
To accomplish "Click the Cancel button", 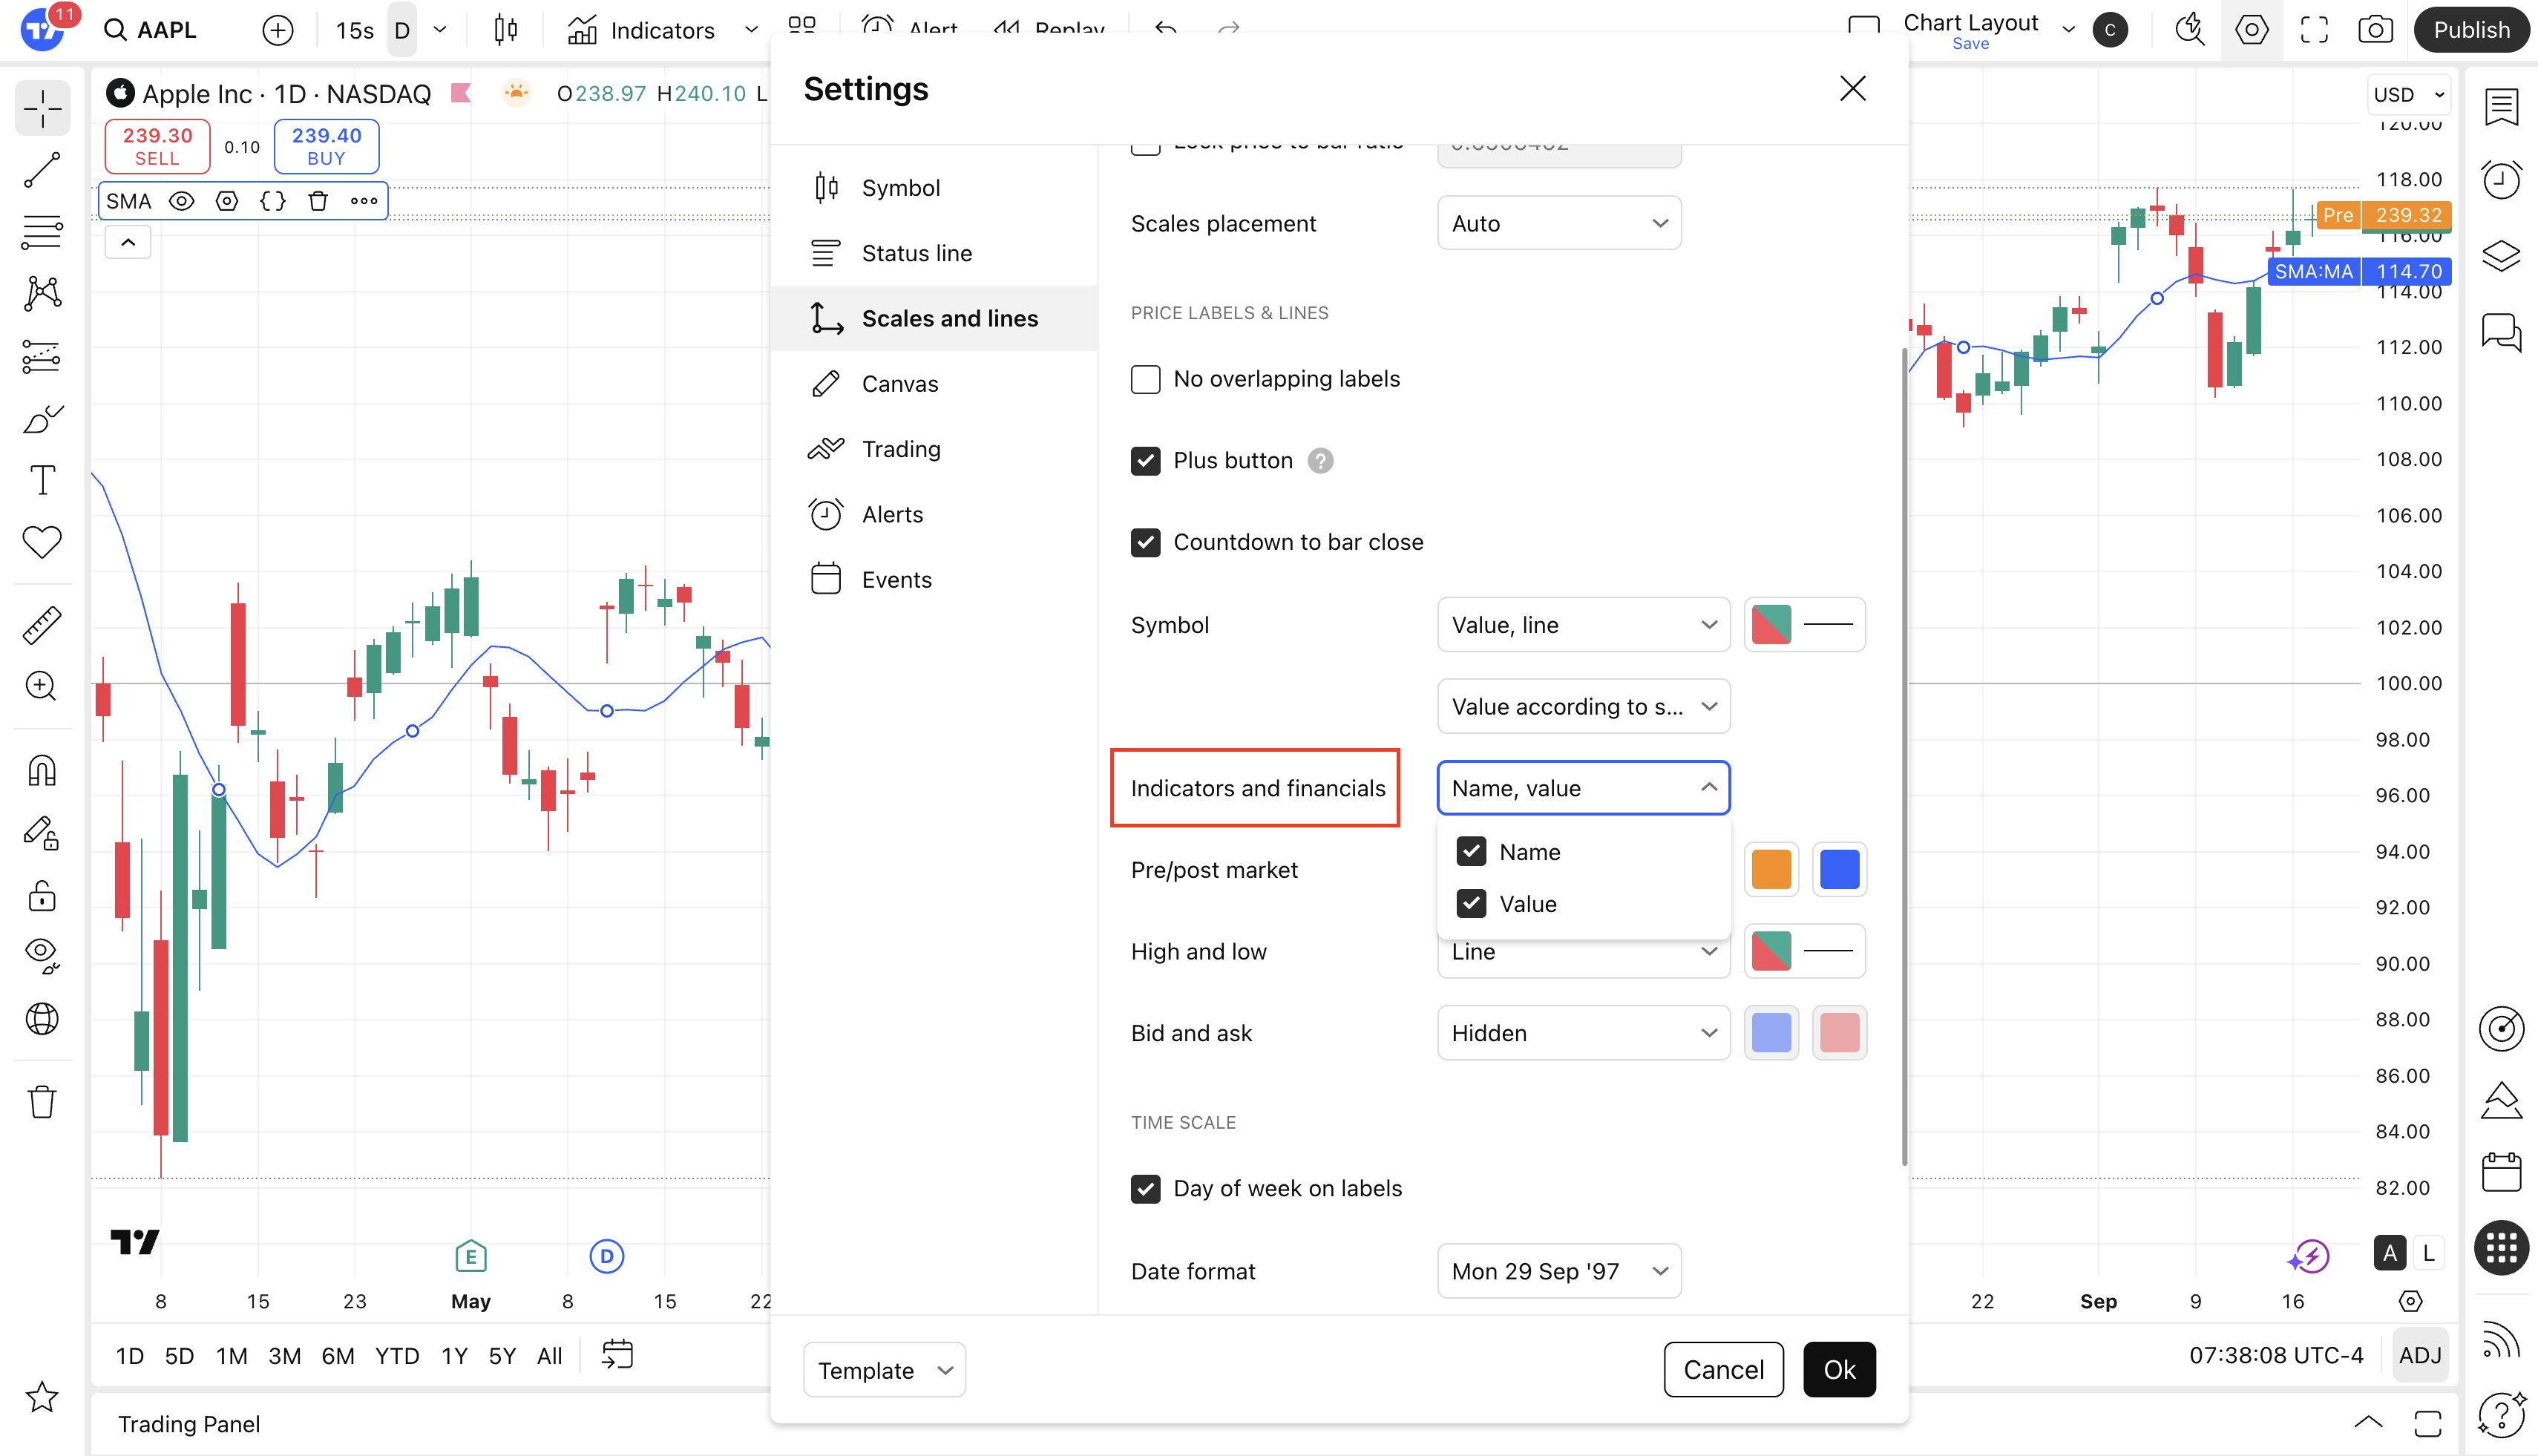I will (x=1723, y=1370).
